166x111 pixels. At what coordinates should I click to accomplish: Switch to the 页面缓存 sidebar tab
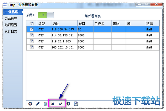click(11, 18)
